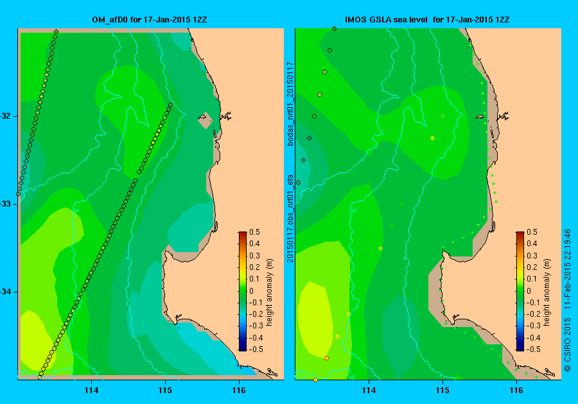
Task: Click the '-0.5' colorbar value on the left map
Action: [x=256, y=349]
